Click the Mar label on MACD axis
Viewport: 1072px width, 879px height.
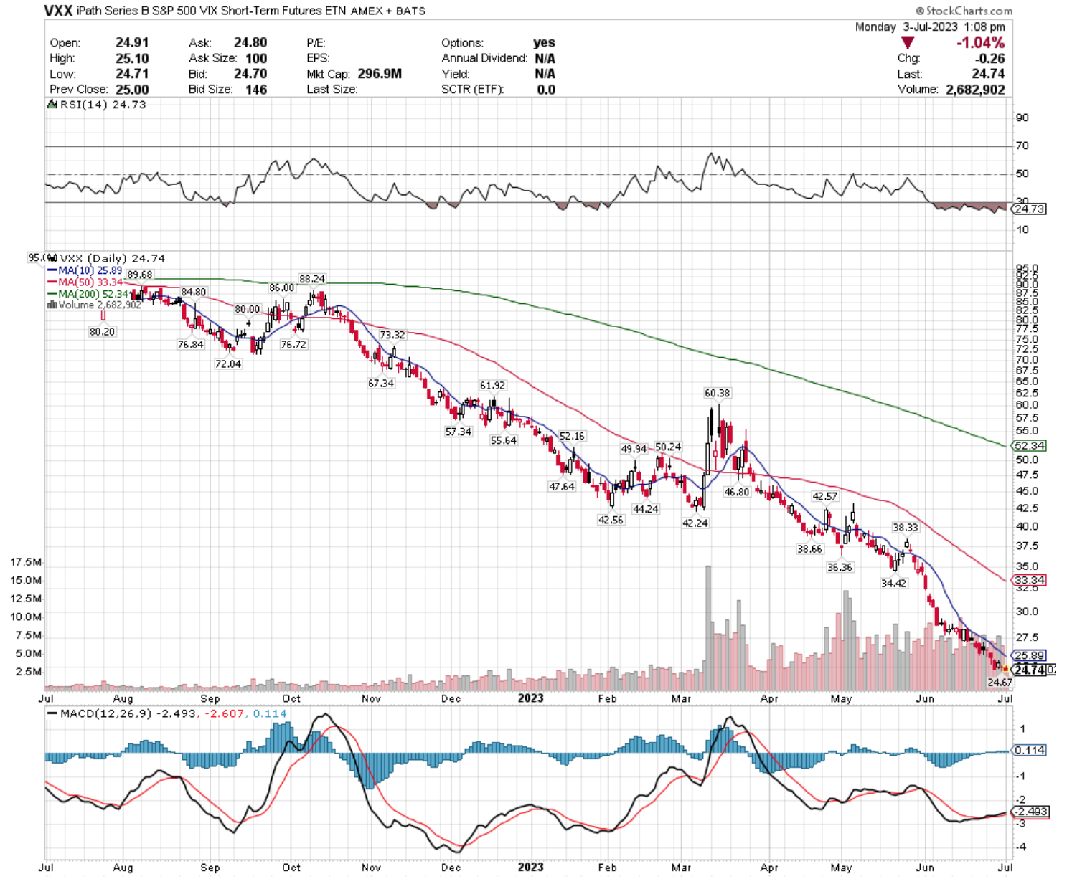point(681,868)
